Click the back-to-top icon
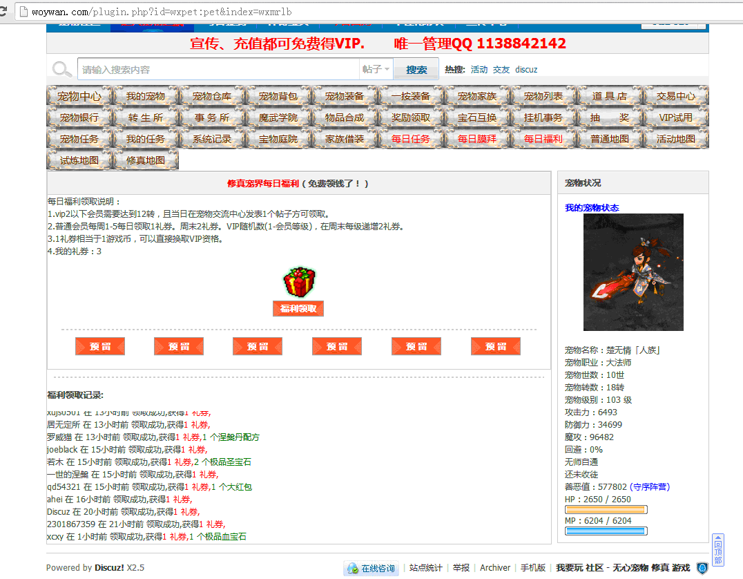Viewport: 743px width, 579px height. 718,549
